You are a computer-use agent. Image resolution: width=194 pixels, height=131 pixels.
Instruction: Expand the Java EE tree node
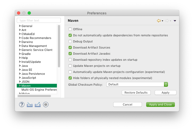click(20, 70)
